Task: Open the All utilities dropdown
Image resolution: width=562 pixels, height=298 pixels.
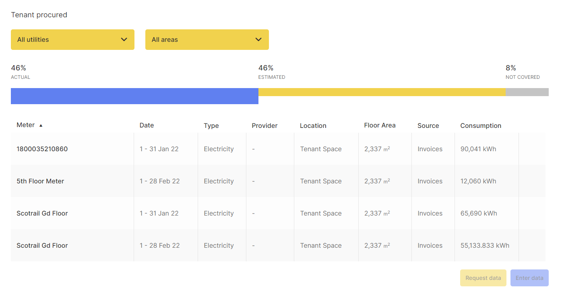Action: point(72,39)
